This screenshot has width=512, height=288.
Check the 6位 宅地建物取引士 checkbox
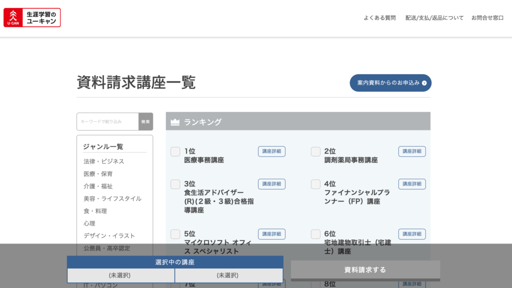[315, 234]
